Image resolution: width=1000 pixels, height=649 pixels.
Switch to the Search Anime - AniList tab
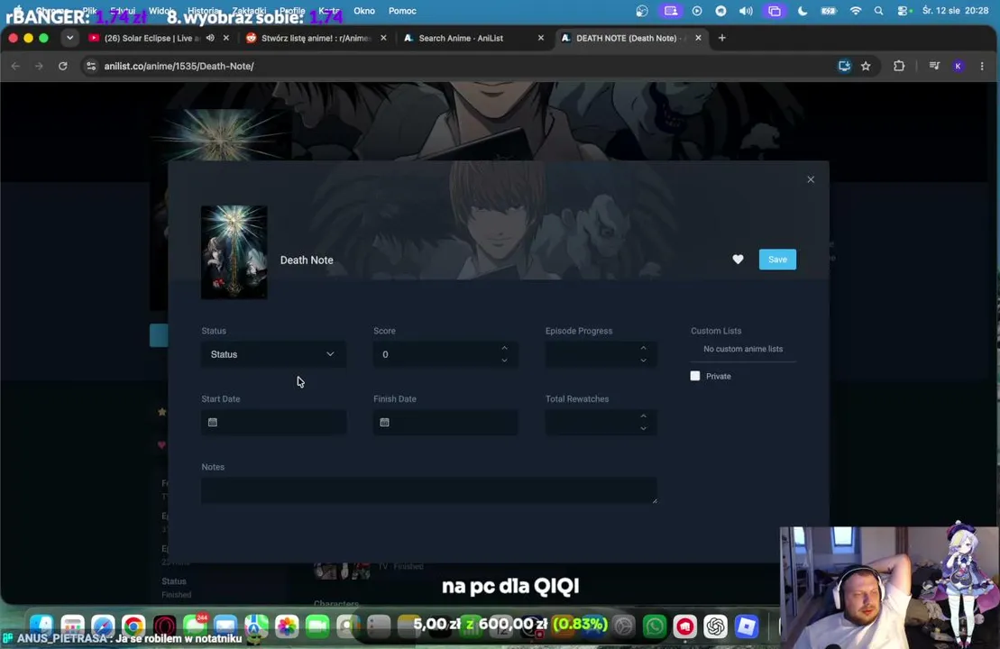[461, 38]
